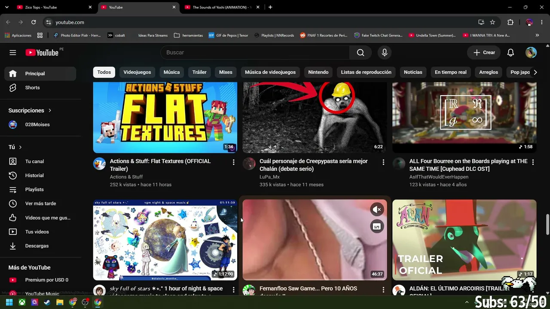Open the sky full of stars uploader avatar
The image size is (550, 309).
(99, 291)
